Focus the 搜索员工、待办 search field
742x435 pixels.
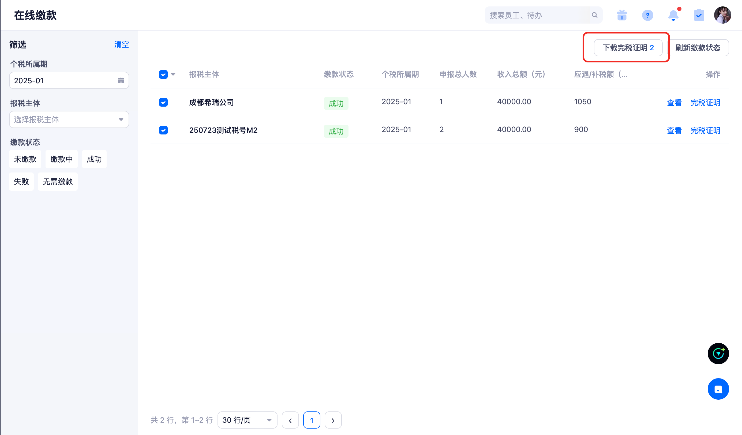(x=544, y=15)
